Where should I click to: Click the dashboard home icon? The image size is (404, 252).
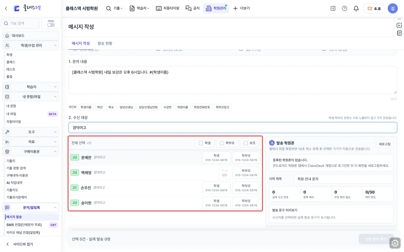point(7,36)
